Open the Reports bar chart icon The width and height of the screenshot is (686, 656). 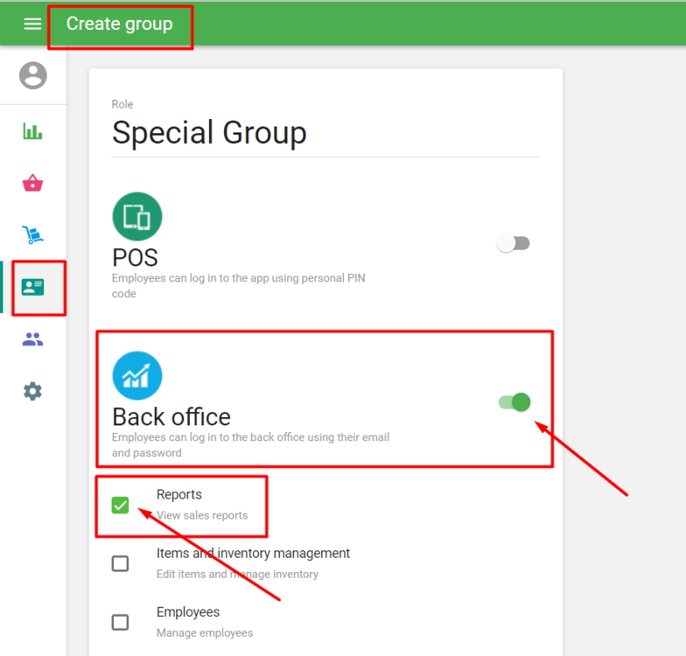point(33,131)
